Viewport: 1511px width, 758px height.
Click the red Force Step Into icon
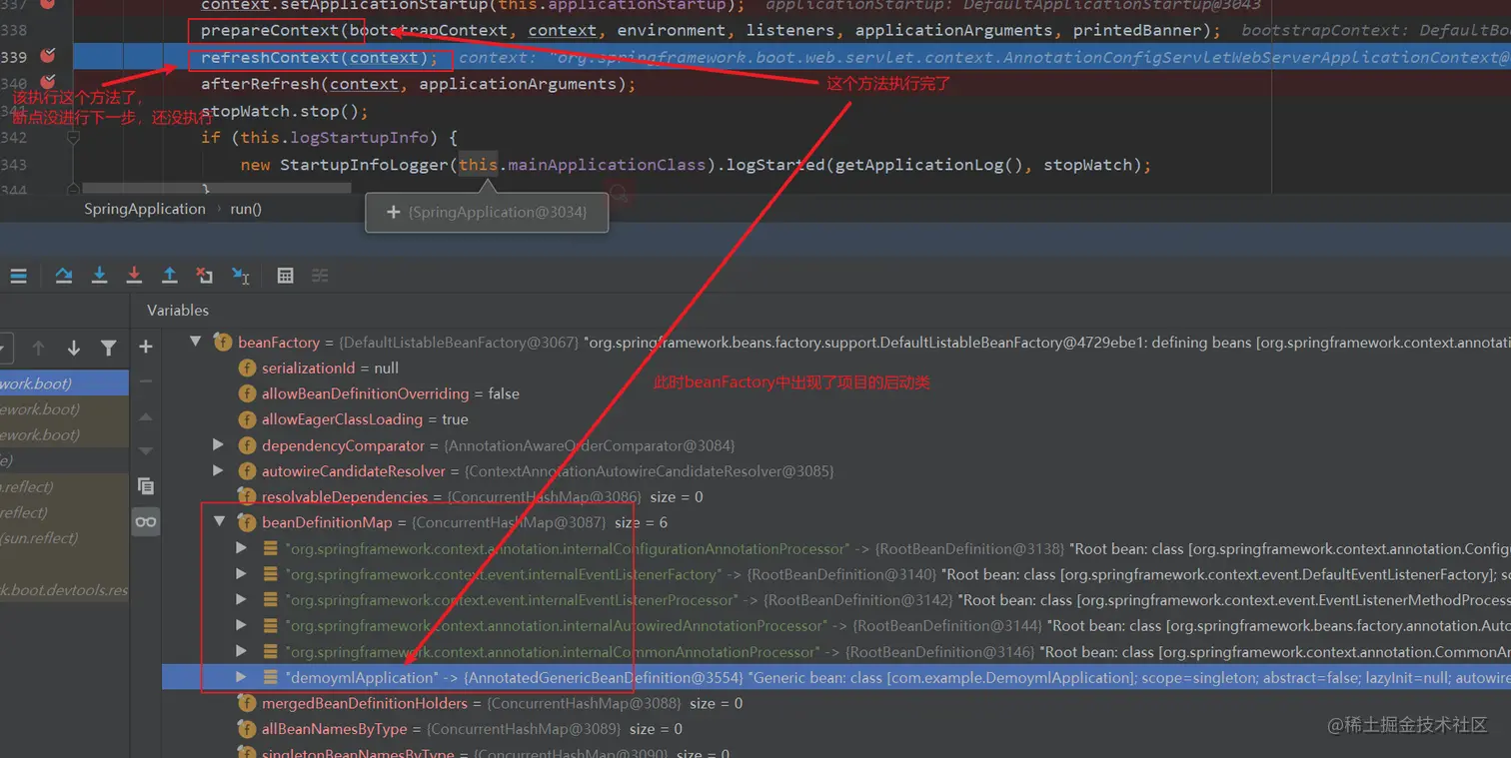[x=134, y=276]
